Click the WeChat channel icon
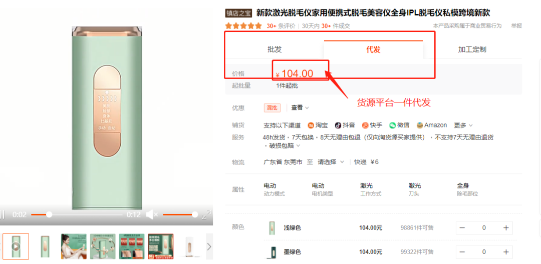541x264 pixels. click(x=392, y=125)
